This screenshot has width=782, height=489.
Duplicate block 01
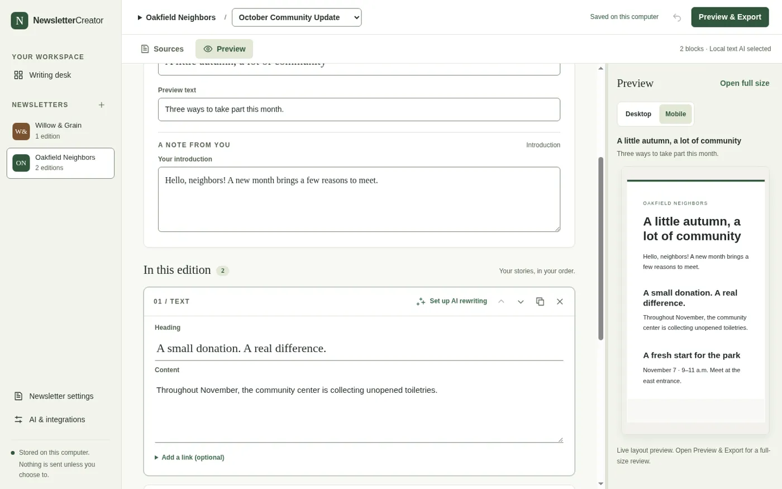pyautogui.click(x=540, y=302)
